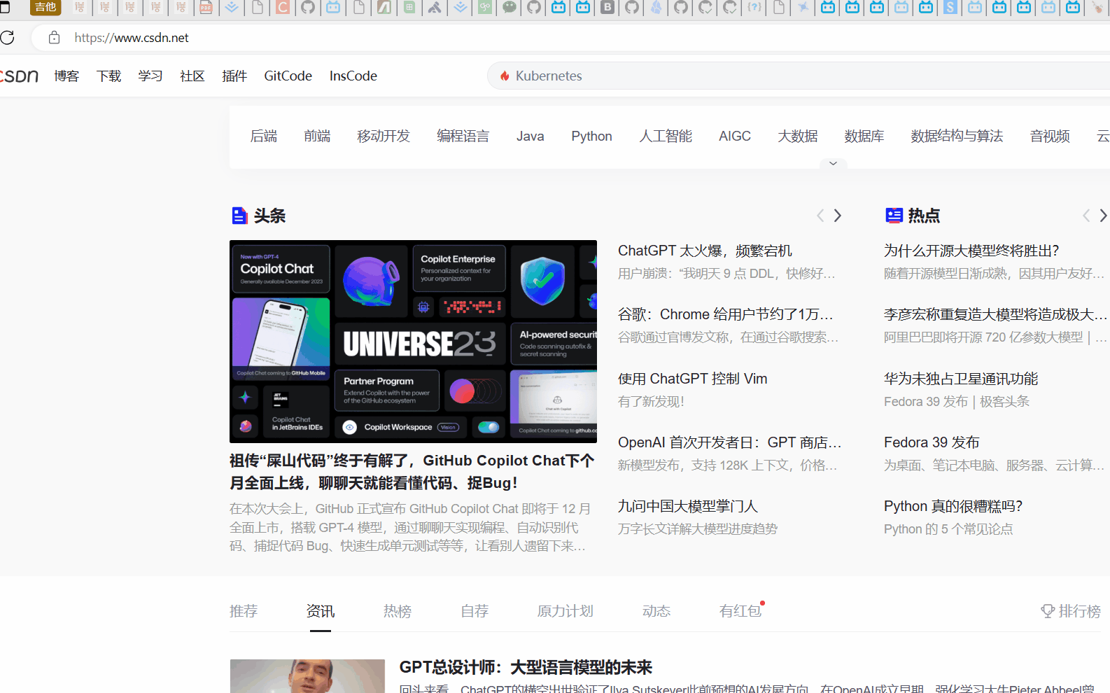1110x693 pixels.
Task: Open the gray B icon tab
Action: click(x=607, y=8)
